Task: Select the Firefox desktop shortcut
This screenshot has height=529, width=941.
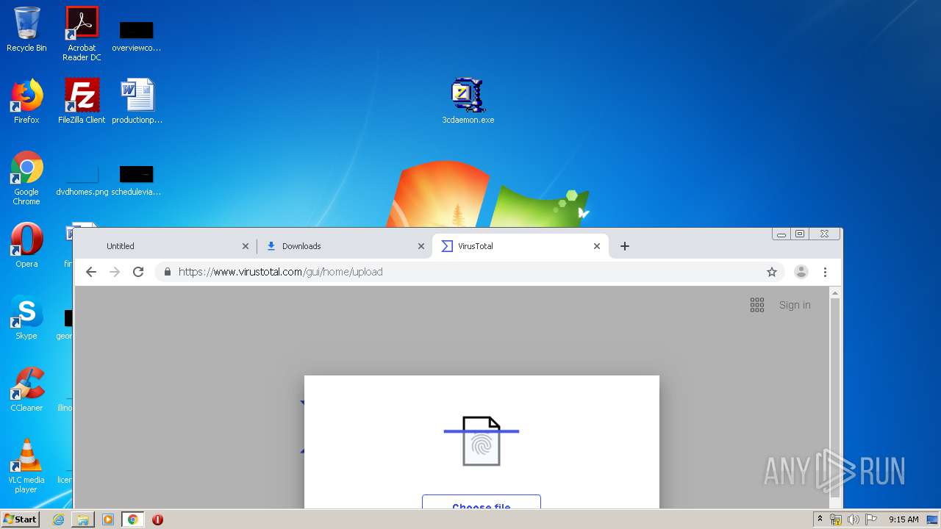Action: click(x=26, y=101)
